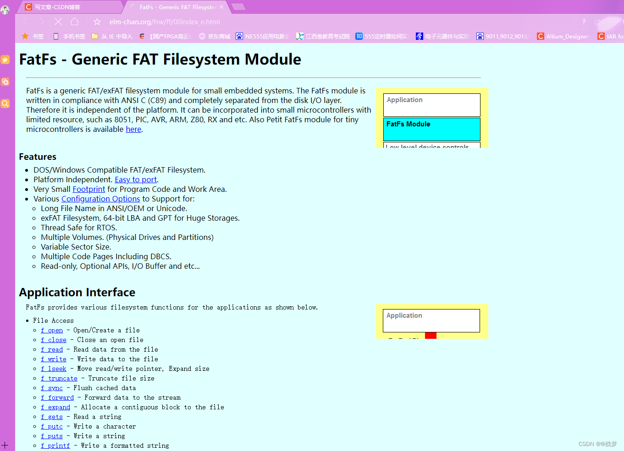Open the f_gets function link
The image size is (624, 451).
point(52,417)
